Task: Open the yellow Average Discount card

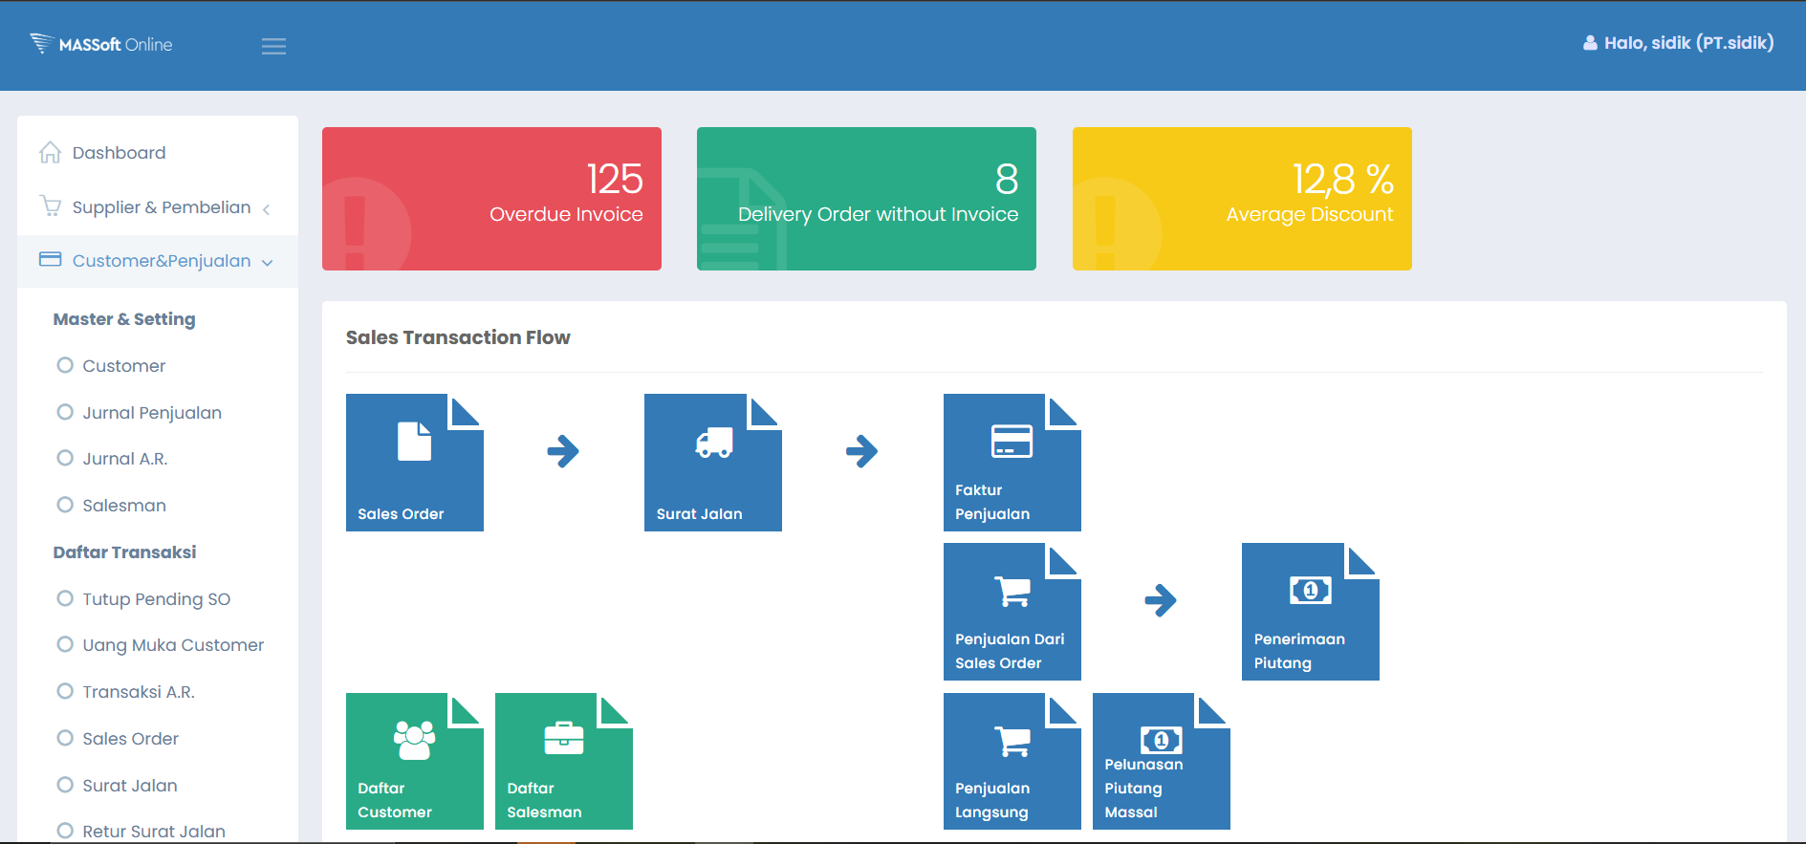Action: point(1242,199)
